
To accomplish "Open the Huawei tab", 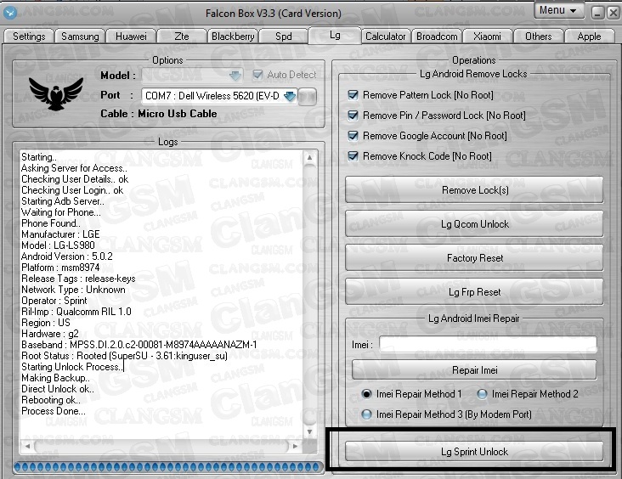I will (x=131, y=37).
